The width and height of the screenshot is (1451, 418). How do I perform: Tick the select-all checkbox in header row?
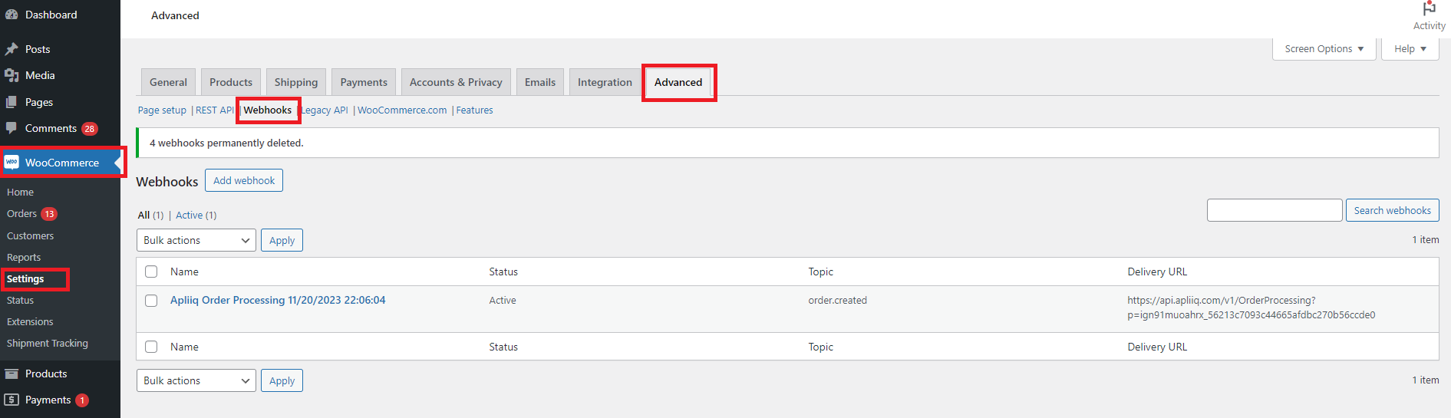(x=151, y=272)
